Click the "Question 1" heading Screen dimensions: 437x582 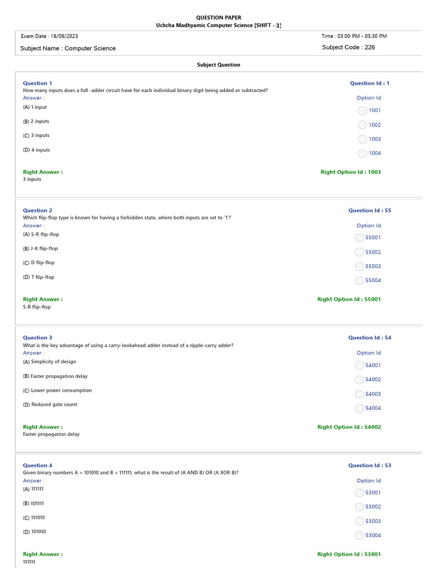[37, 84]
